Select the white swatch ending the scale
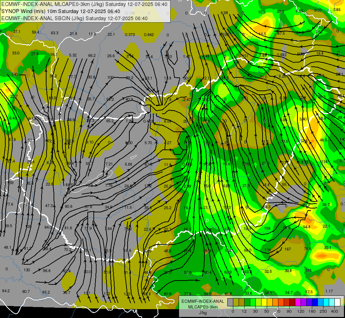345x318 pixels. pos(338,302)
